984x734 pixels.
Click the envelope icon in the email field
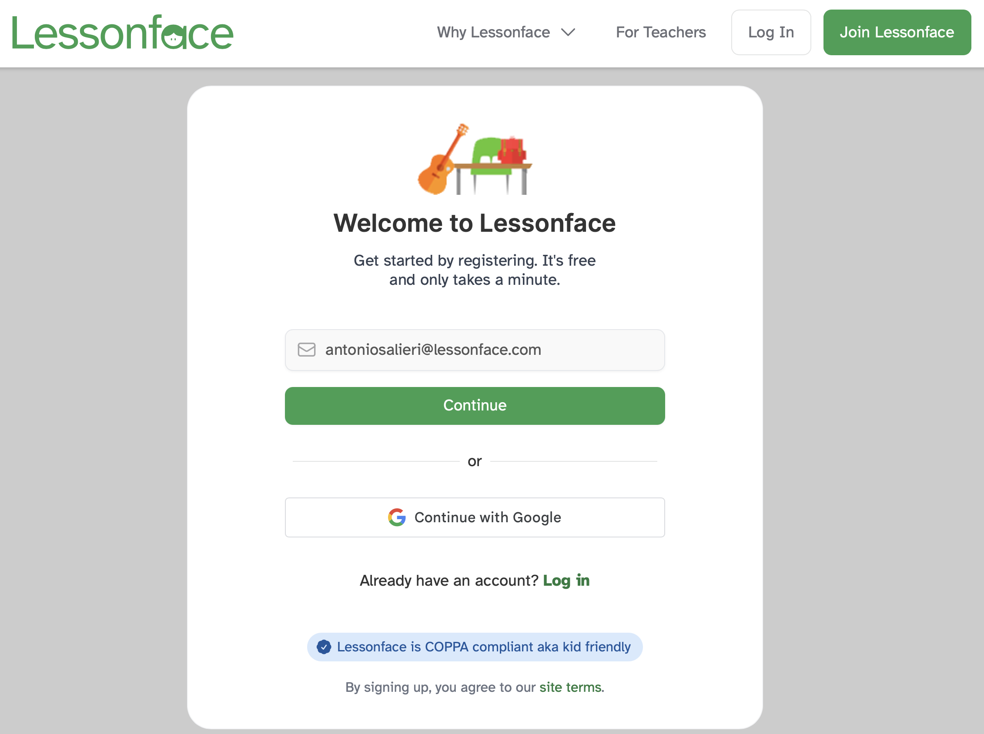coord(307,350)
